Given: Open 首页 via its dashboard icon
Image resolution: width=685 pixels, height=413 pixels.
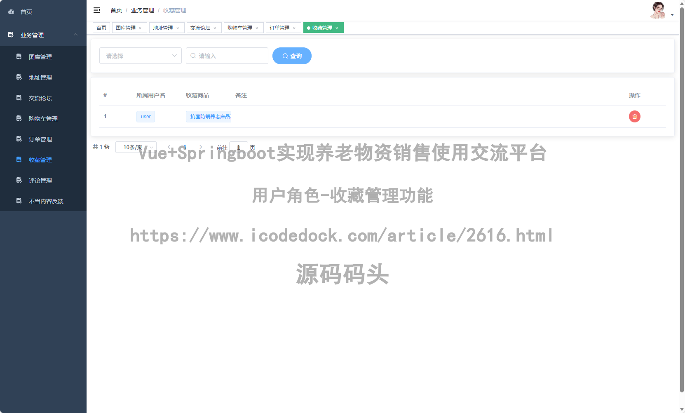Looking at the screenshot, I should [11, 12].
